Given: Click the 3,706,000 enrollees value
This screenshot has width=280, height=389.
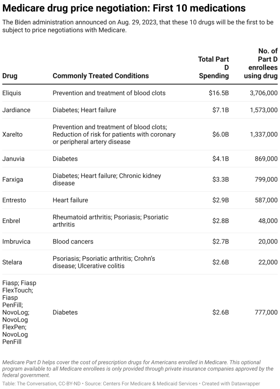Looking at the screenshot, I should (263, 93).
